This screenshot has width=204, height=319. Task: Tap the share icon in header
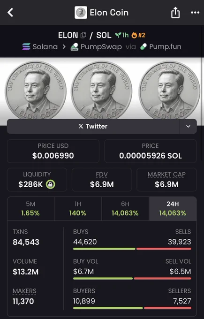175,12
